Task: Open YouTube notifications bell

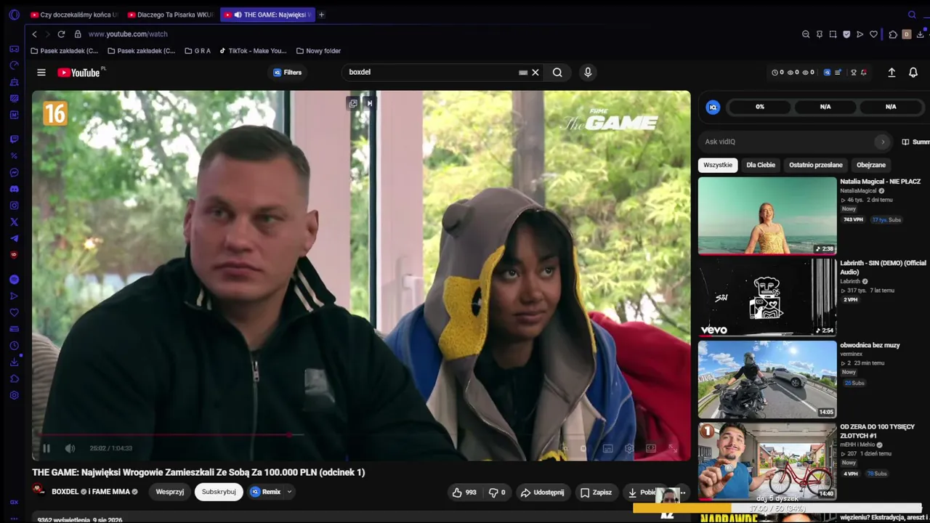Action: pos(913,73)
